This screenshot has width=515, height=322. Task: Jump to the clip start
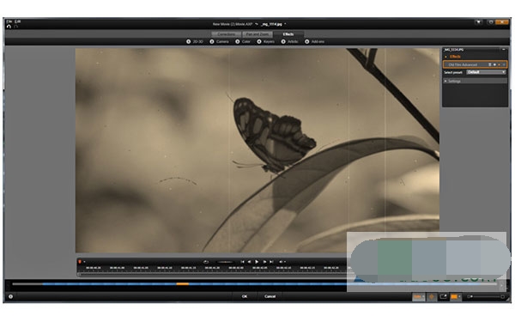point(242,262)
